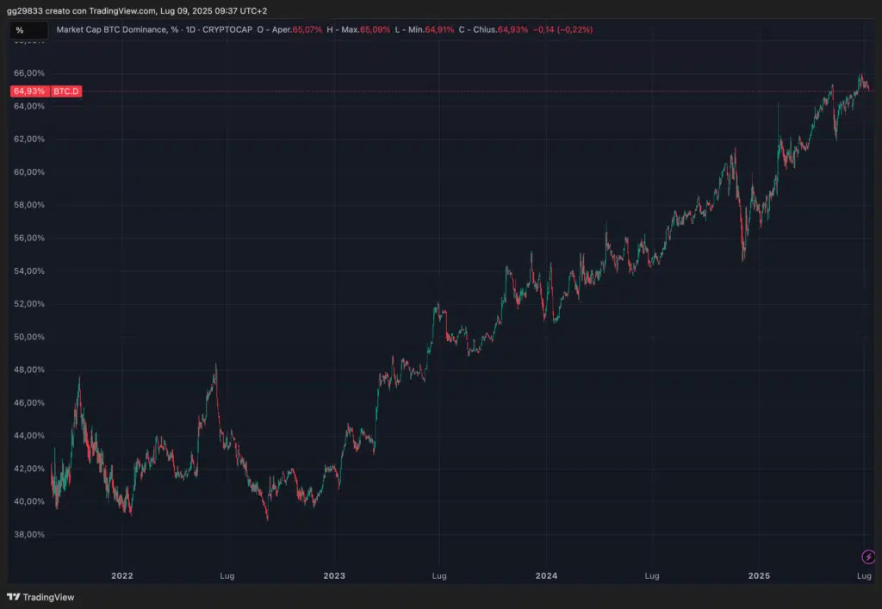Click the purple lightning bolt event icon
This screenshot has width=882, height=609.
[x=867, y=556]
